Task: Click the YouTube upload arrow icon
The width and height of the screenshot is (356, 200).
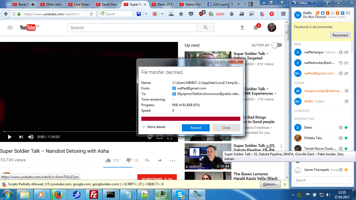Action: click(x=242, y=27)
